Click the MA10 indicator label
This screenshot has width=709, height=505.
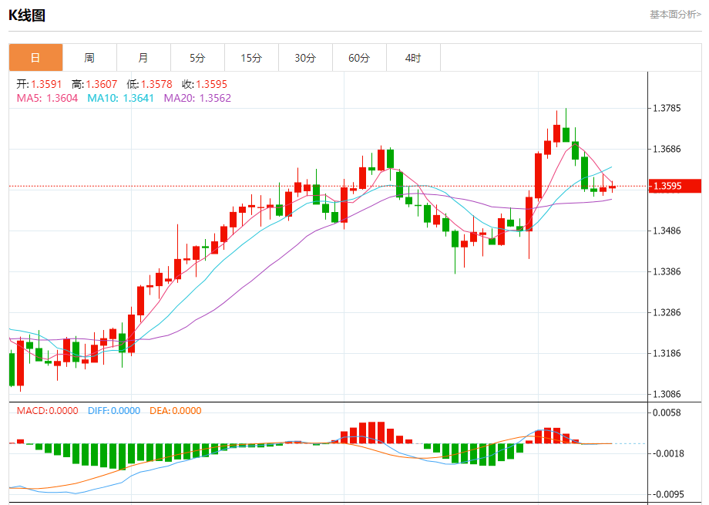coord(120,98)
